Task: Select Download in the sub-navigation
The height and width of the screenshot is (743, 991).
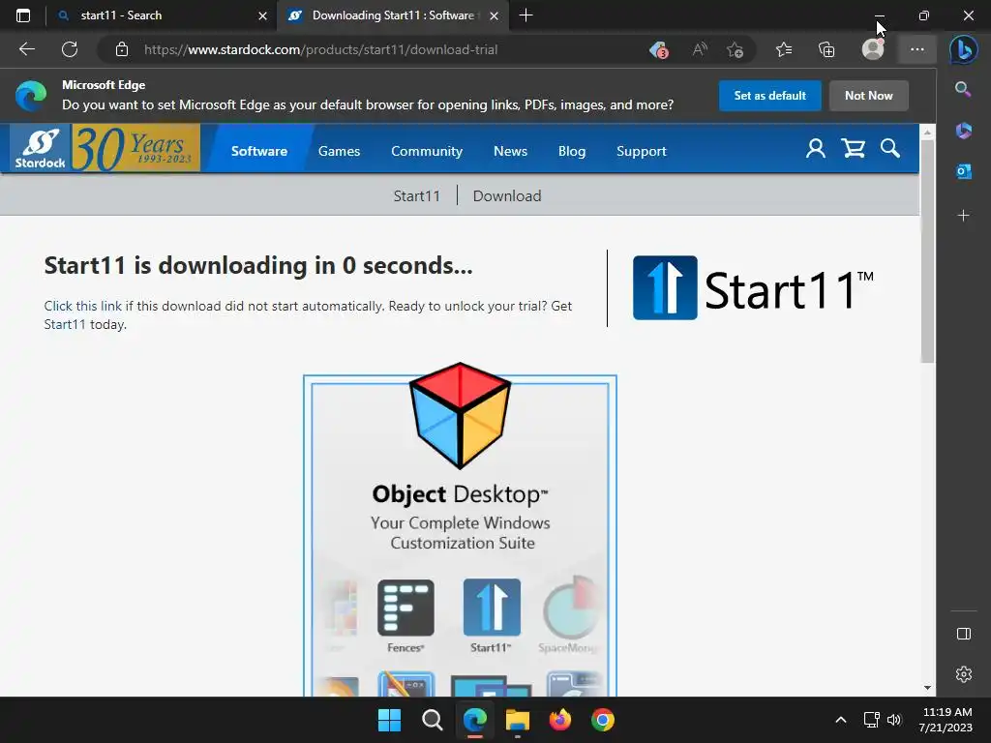Action: (x=507, y=195)
